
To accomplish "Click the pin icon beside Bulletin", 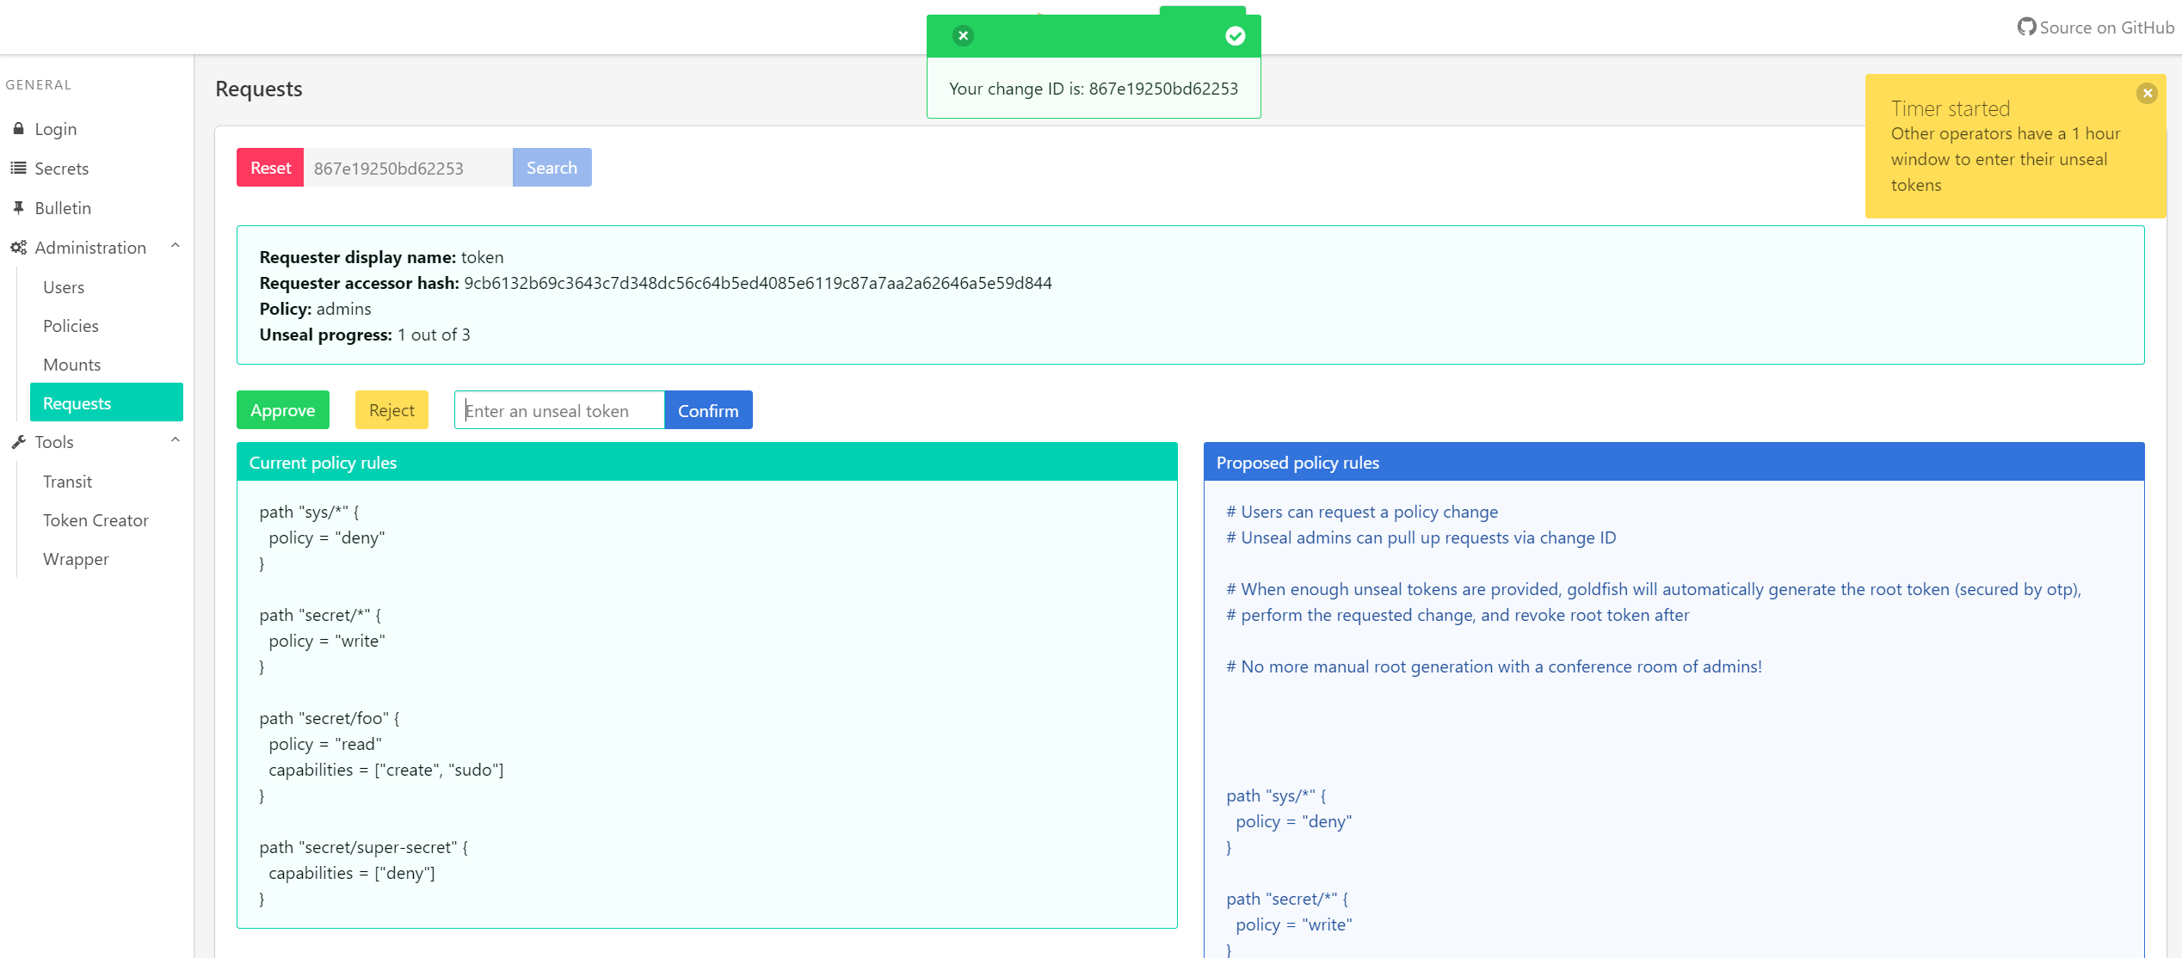I will (x=18, y=208).
